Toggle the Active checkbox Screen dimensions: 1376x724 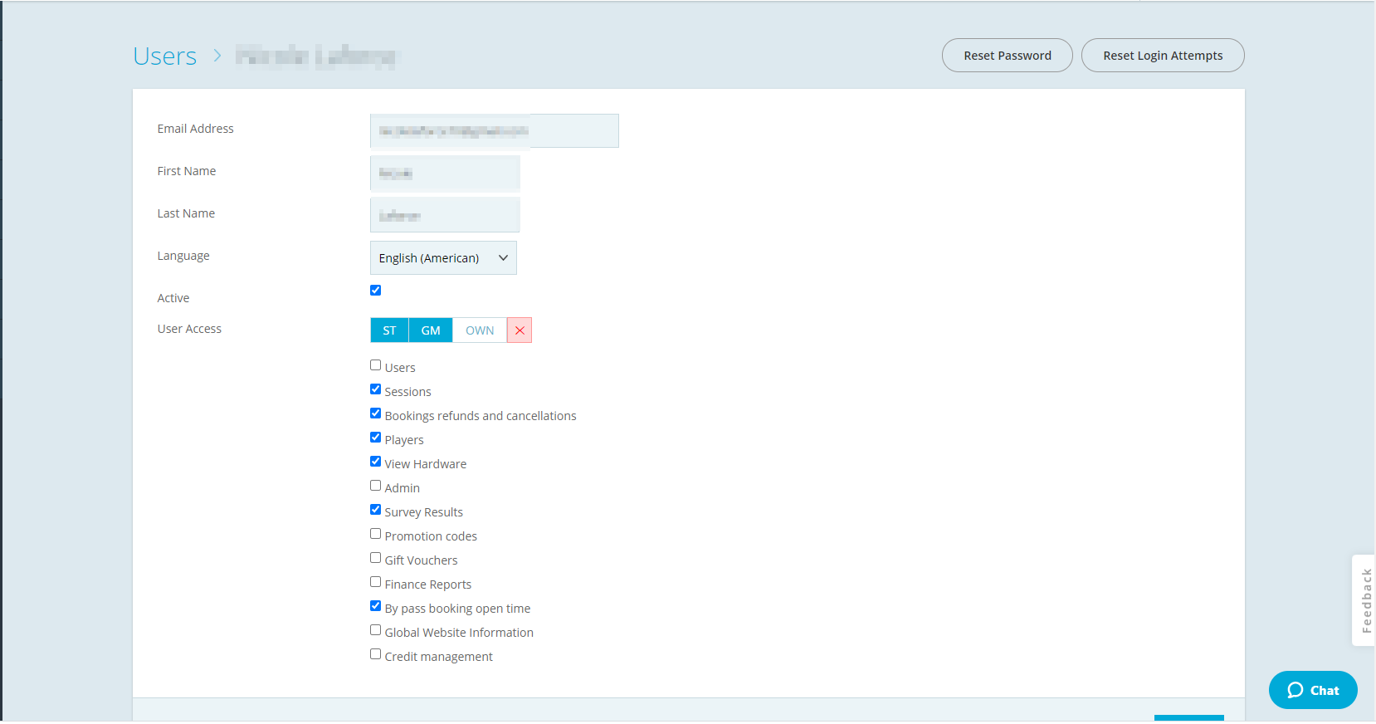coord(376,291)
